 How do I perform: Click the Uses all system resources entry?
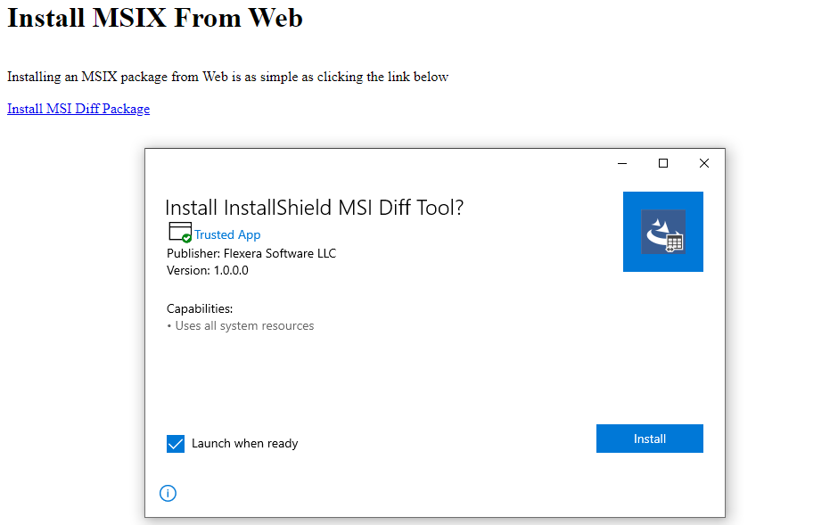(244, 325)
